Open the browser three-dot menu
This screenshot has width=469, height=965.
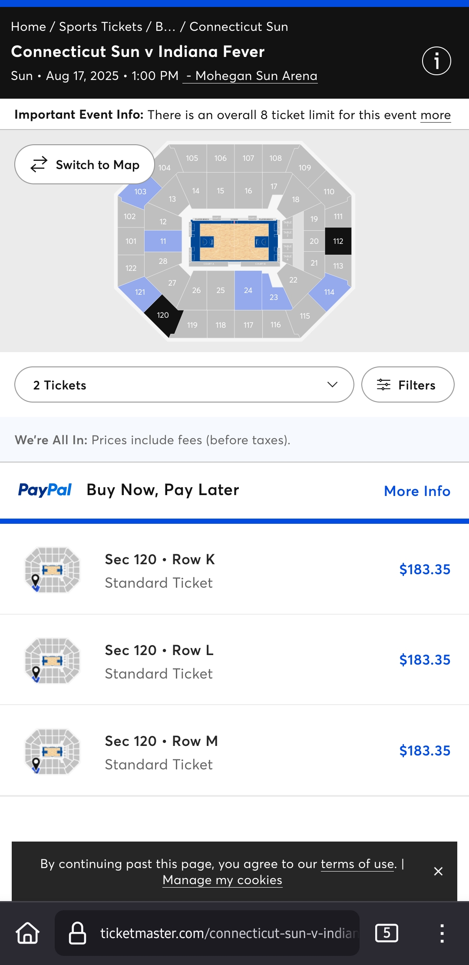point(442,933)
